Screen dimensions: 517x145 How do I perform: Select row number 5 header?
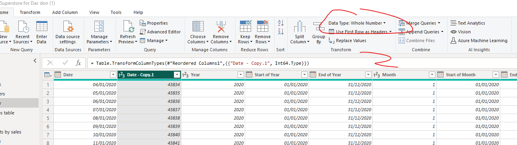pos(48,118)
